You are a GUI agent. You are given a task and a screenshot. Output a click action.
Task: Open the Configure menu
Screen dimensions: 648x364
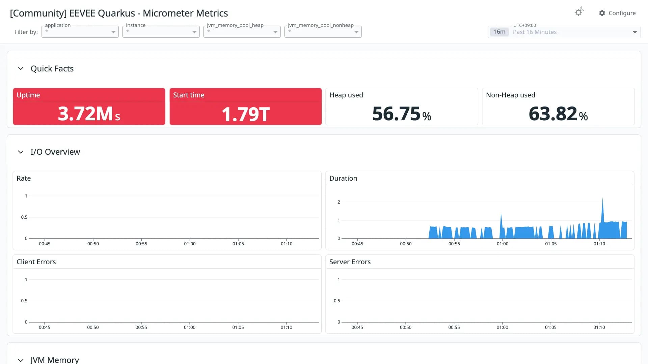[x=617, y=13]
